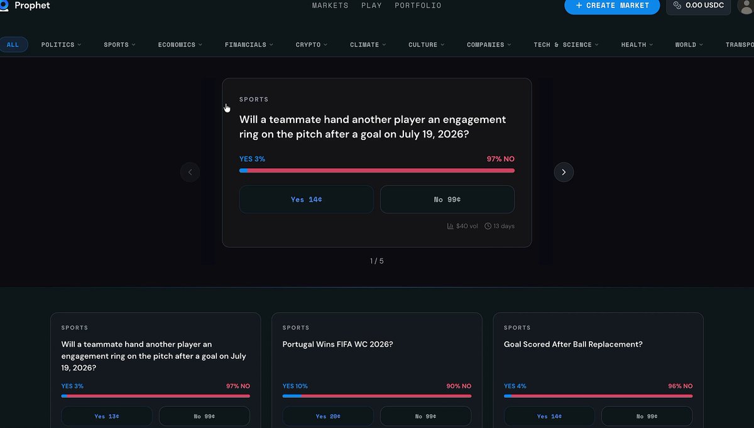The width and height of the screenshot is (754, 428).
Task: Buy No at 99¢ on featured engagement ring market
Action: [x=447, y=200]
